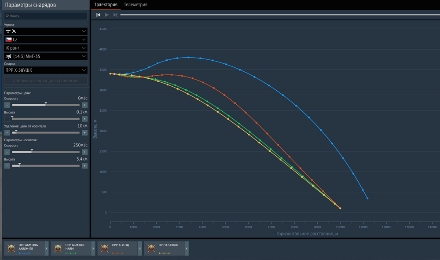Click the Czech flag icon
The height and width of the screenshot is (260, 440).
[x=9, y=40]
